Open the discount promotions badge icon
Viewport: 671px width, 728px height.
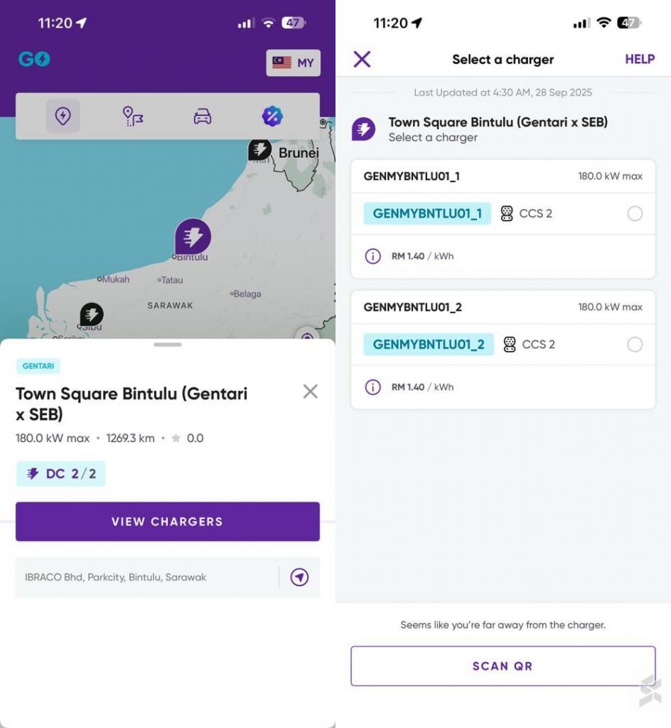coord(272,116)
